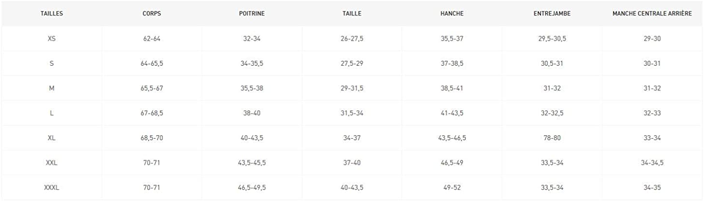Click the XXXL poitrine value 46,5-49,5
The width and height of the screenshot is (704, 201).
252,187
